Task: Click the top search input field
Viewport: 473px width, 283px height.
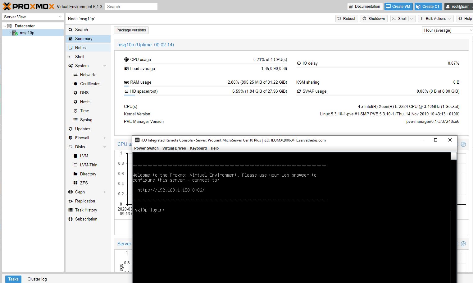Action: 131,7
